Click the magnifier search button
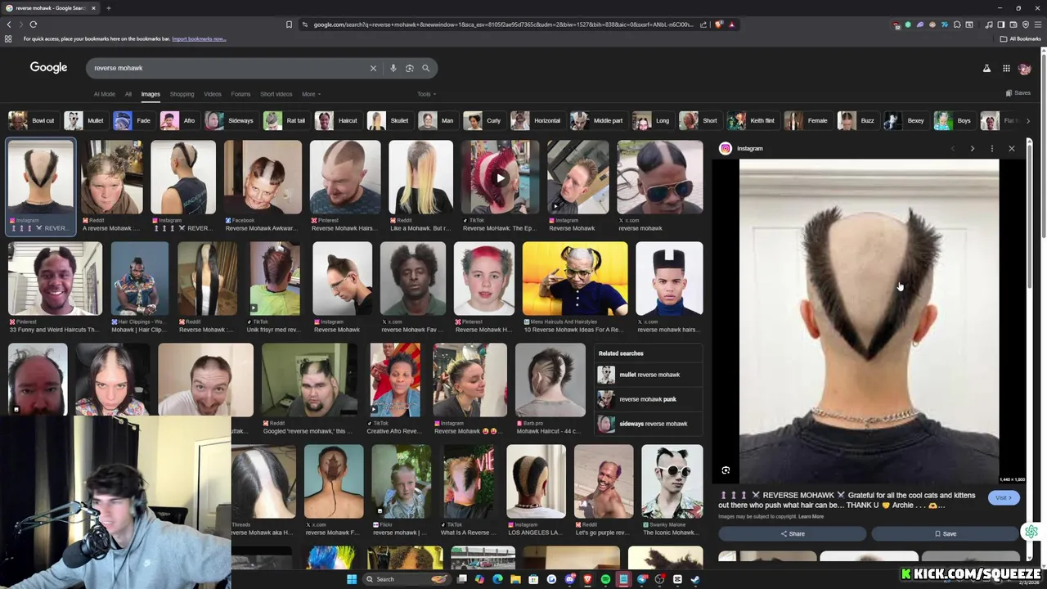1047x589 pixels. click(425, 68)
